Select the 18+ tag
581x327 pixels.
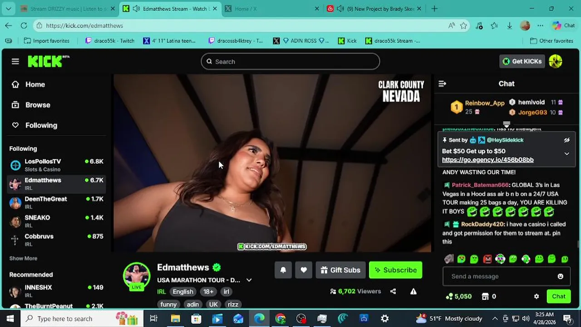pos(208,292)
